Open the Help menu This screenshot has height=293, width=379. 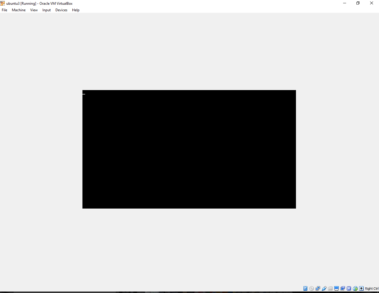click(76, 10)
